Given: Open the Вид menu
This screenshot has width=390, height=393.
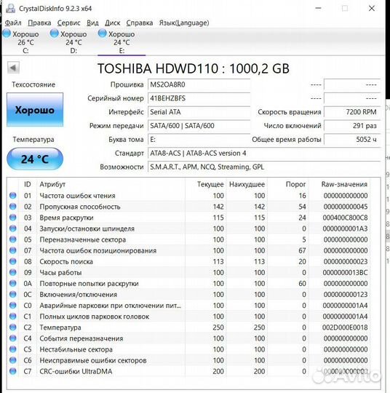Looking at the screenshot, I should (x=92, y=23).
